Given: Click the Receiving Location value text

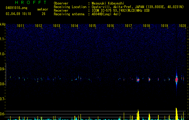Looking at the screenshot, I should point(138,7).
